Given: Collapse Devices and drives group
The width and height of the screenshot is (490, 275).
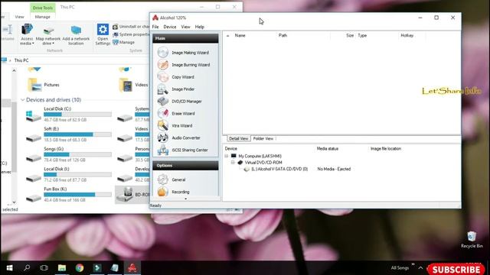Looking at the screenshot, I should click(22, 100).
